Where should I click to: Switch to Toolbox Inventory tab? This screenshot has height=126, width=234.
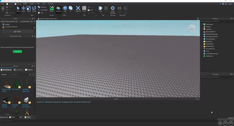click(x=18, y=70)
